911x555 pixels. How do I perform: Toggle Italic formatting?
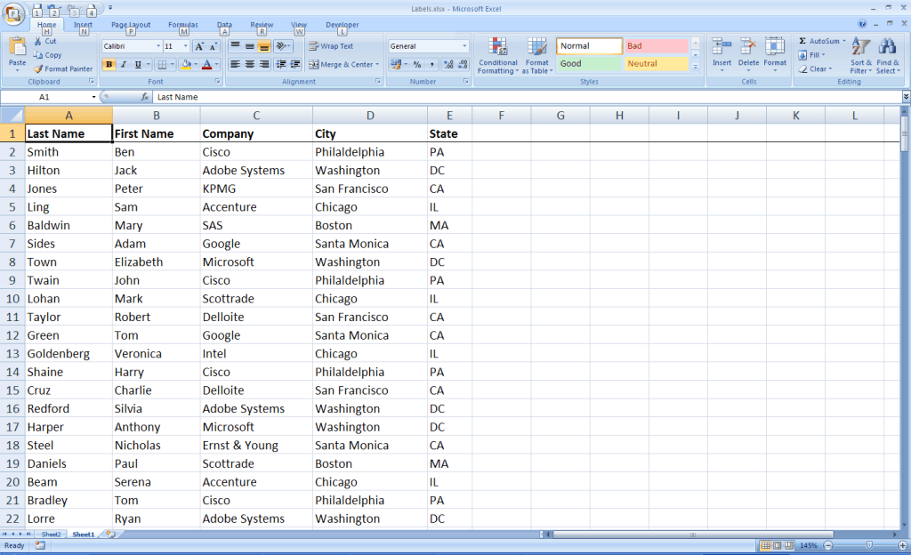point(123,64)
